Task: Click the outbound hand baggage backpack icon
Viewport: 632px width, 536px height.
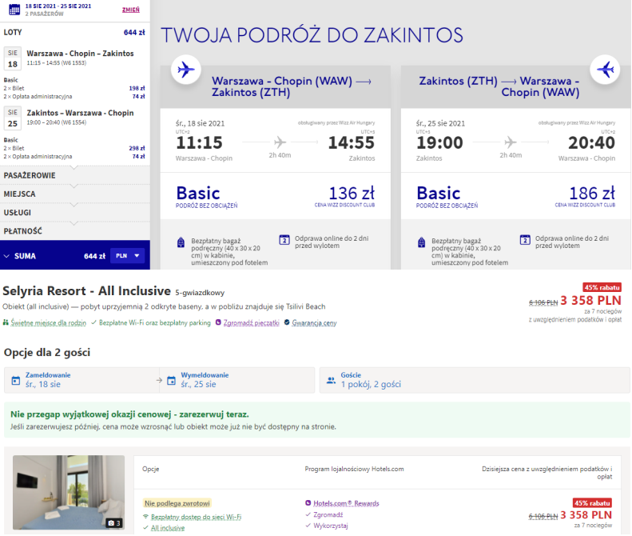Action: pyautogui.click(x=181, y=242)
